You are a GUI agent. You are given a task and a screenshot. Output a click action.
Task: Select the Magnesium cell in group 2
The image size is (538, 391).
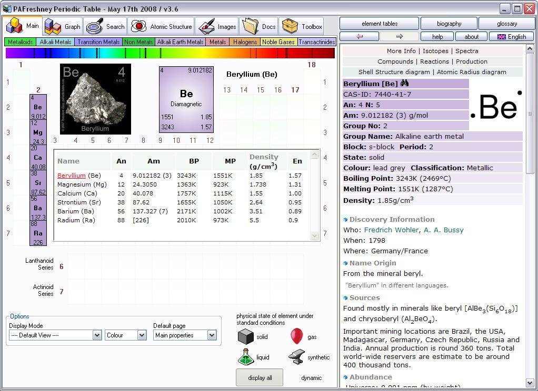tap(38, 132)
